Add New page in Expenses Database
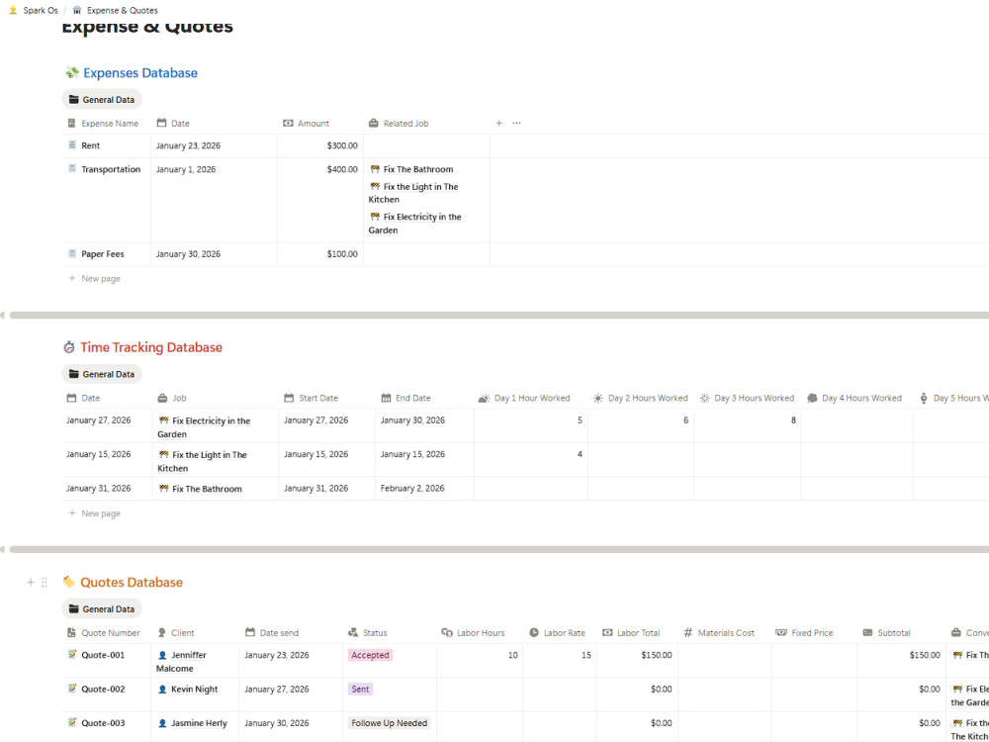 tap(94, 279)
